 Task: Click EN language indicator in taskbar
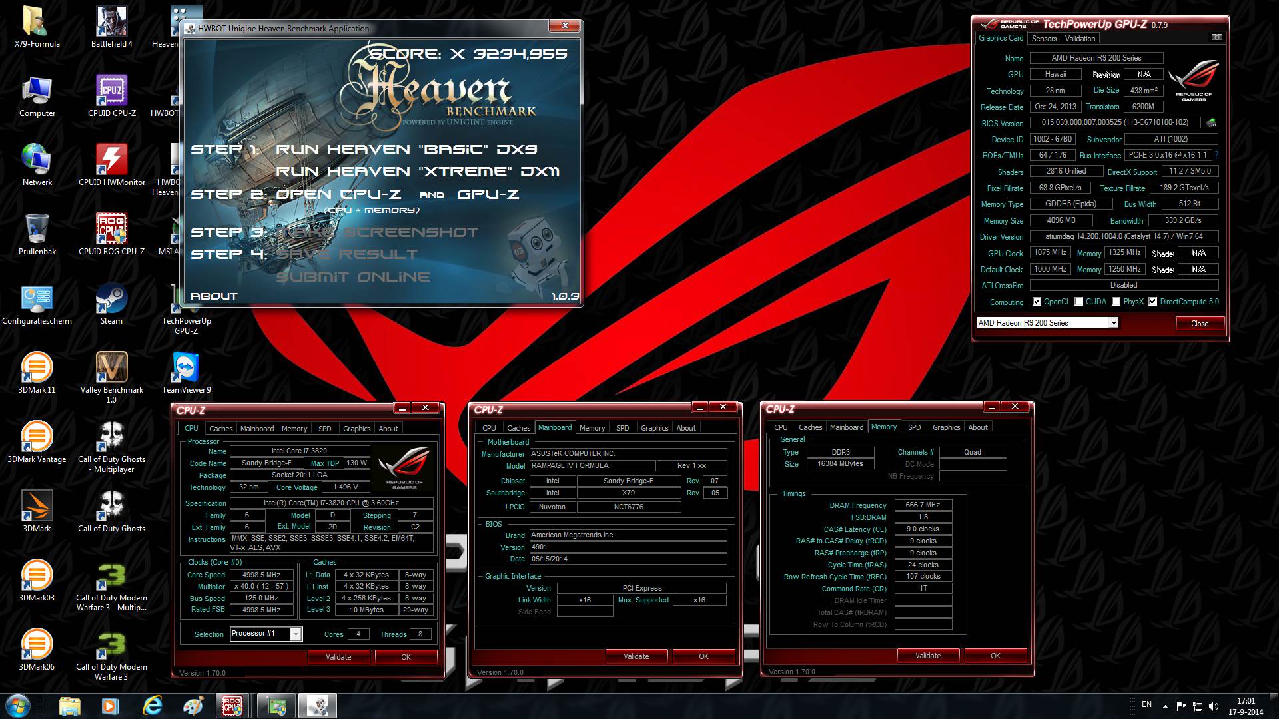pos(1146,704)
